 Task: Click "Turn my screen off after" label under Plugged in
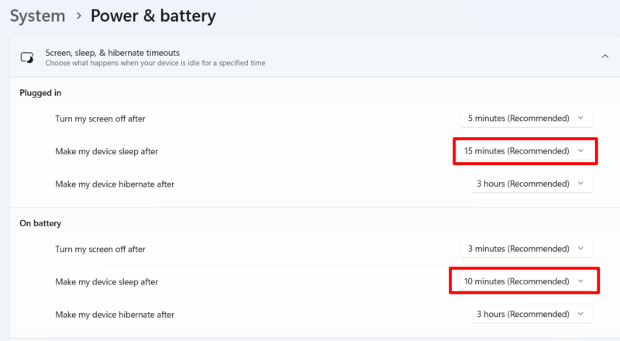coord(100,119)
